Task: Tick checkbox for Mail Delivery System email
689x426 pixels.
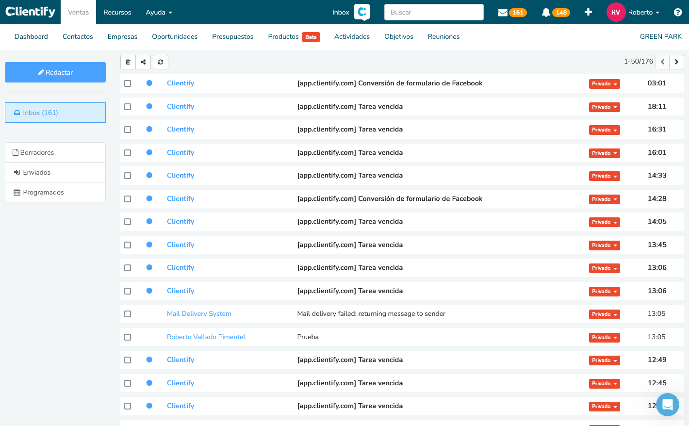Action: pos(128,314)
